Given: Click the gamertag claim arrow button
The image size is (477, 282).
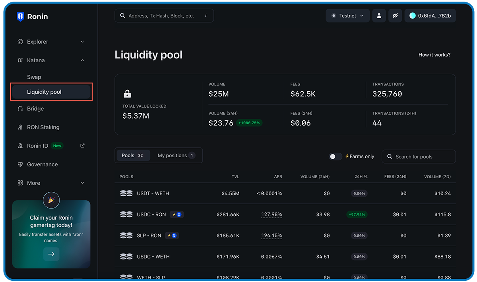Looking at the screenshot, I should click(x=51, y=254).
